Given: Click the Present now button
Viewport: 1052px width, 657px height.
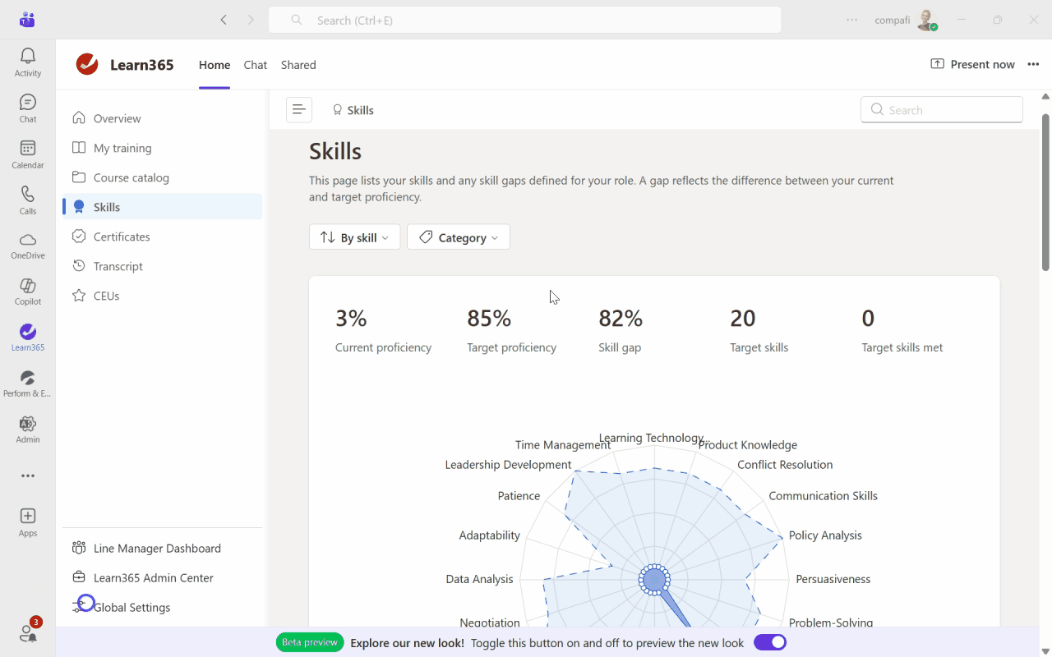Looking at the screenshot, I should pyautogui.click(x=973, y=65).
